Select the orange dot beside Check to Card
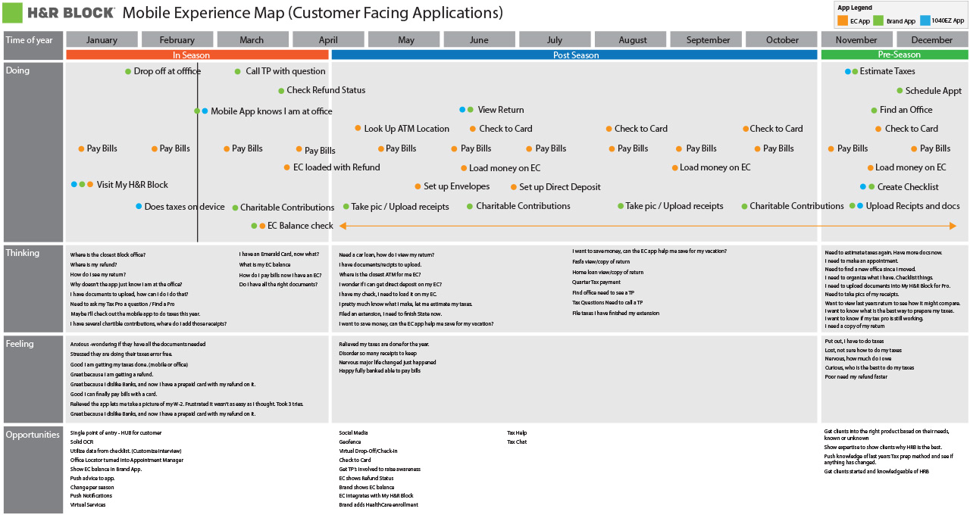Image resolution: width=970 pixels, height=515 pixels. [473, 129]
